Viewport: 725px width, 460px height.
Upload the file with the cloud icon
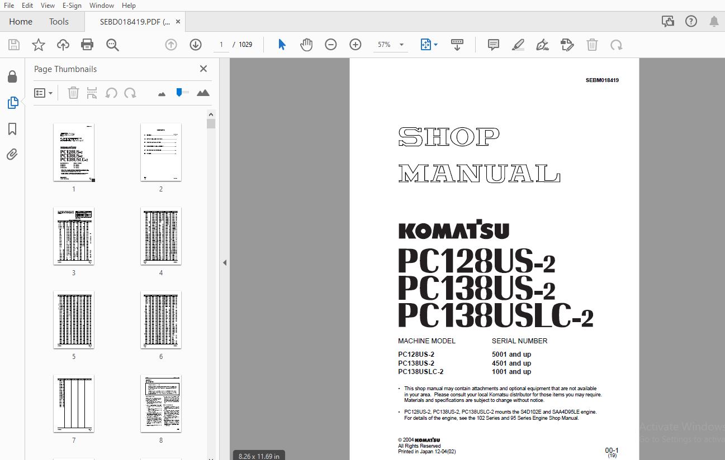63,45
